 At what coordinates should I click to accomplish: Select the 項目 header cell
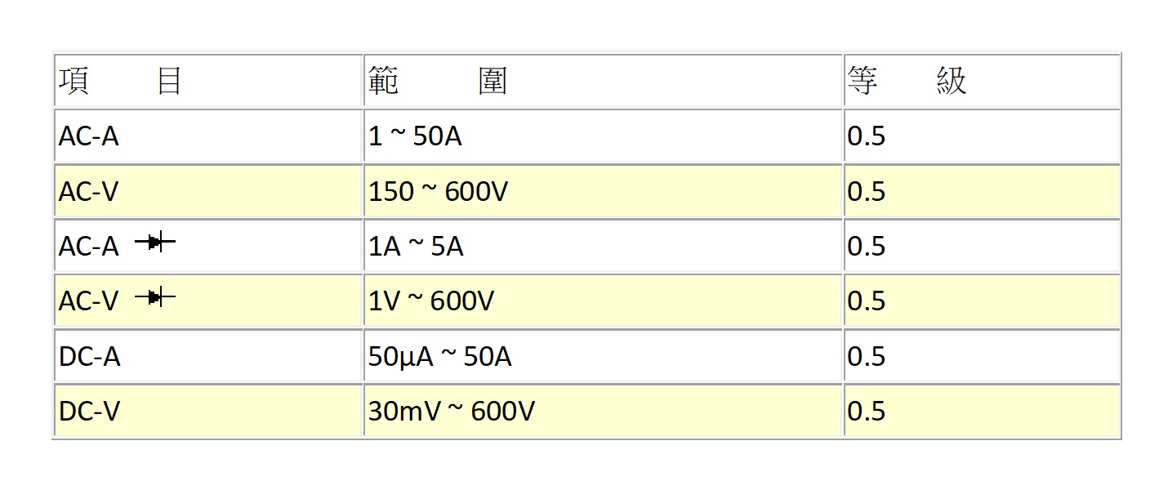coord(208,81)
